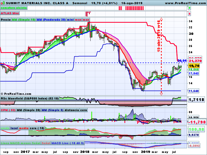This screenshot has height=155, width=207.
Task: Click the blue 11,640 minimum level tag
Action: (194, 91)
